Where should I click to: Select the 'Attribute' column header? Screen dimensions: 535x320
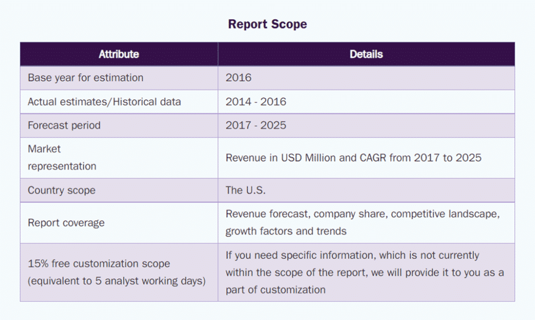click(119, 54)
